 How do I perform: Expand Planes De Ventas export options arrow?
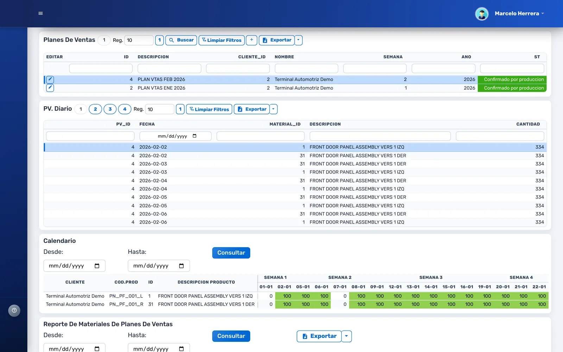pos(298,40)
